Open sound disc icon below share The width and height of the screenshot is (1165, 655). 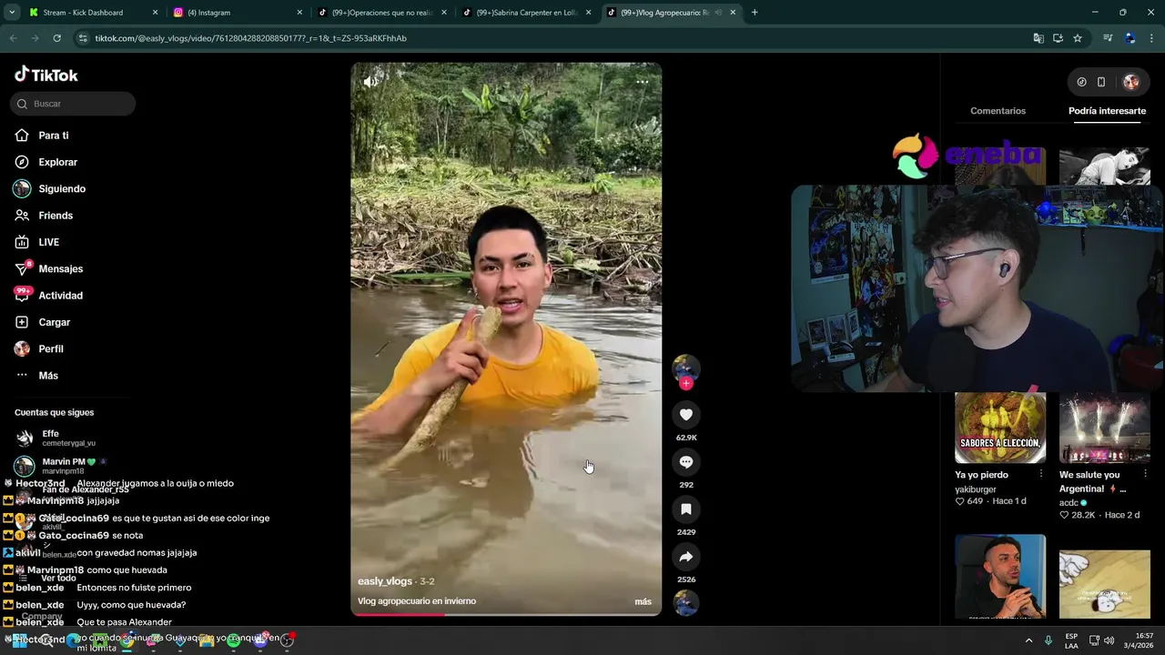686,602
